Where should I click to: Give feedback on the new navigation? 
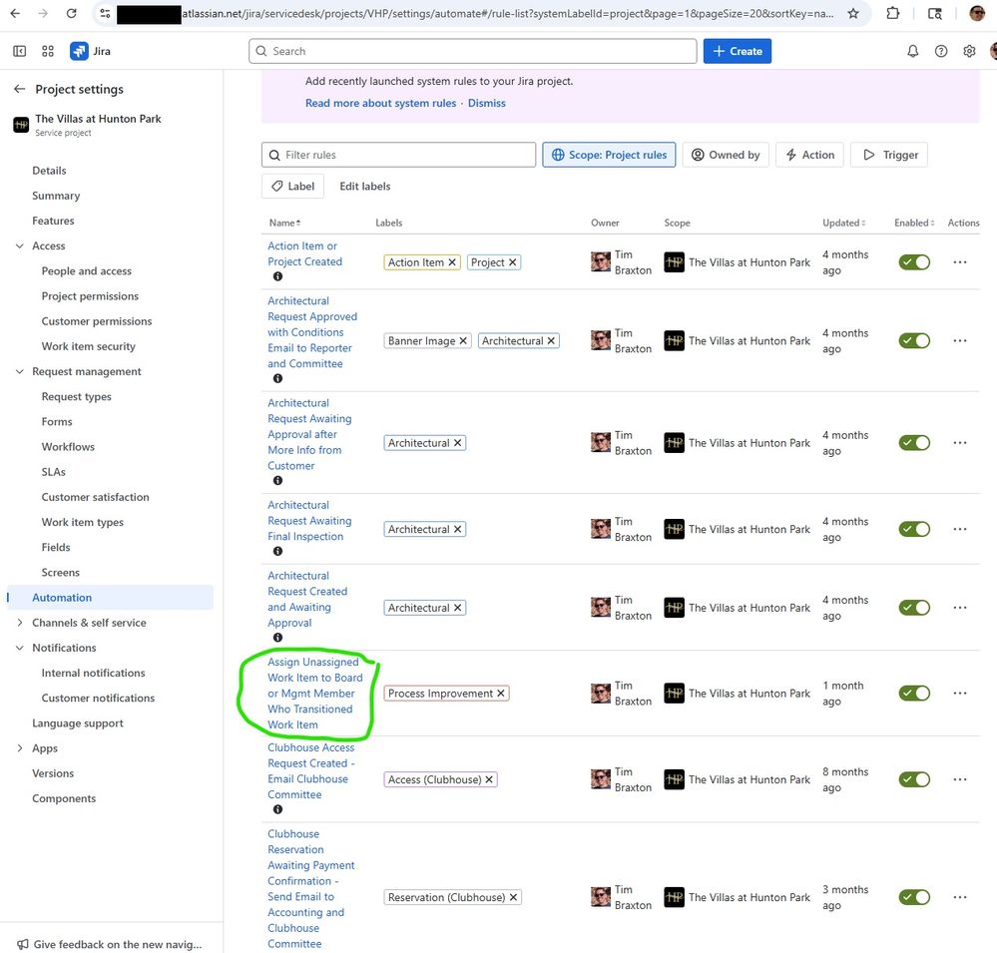[110, 944]
